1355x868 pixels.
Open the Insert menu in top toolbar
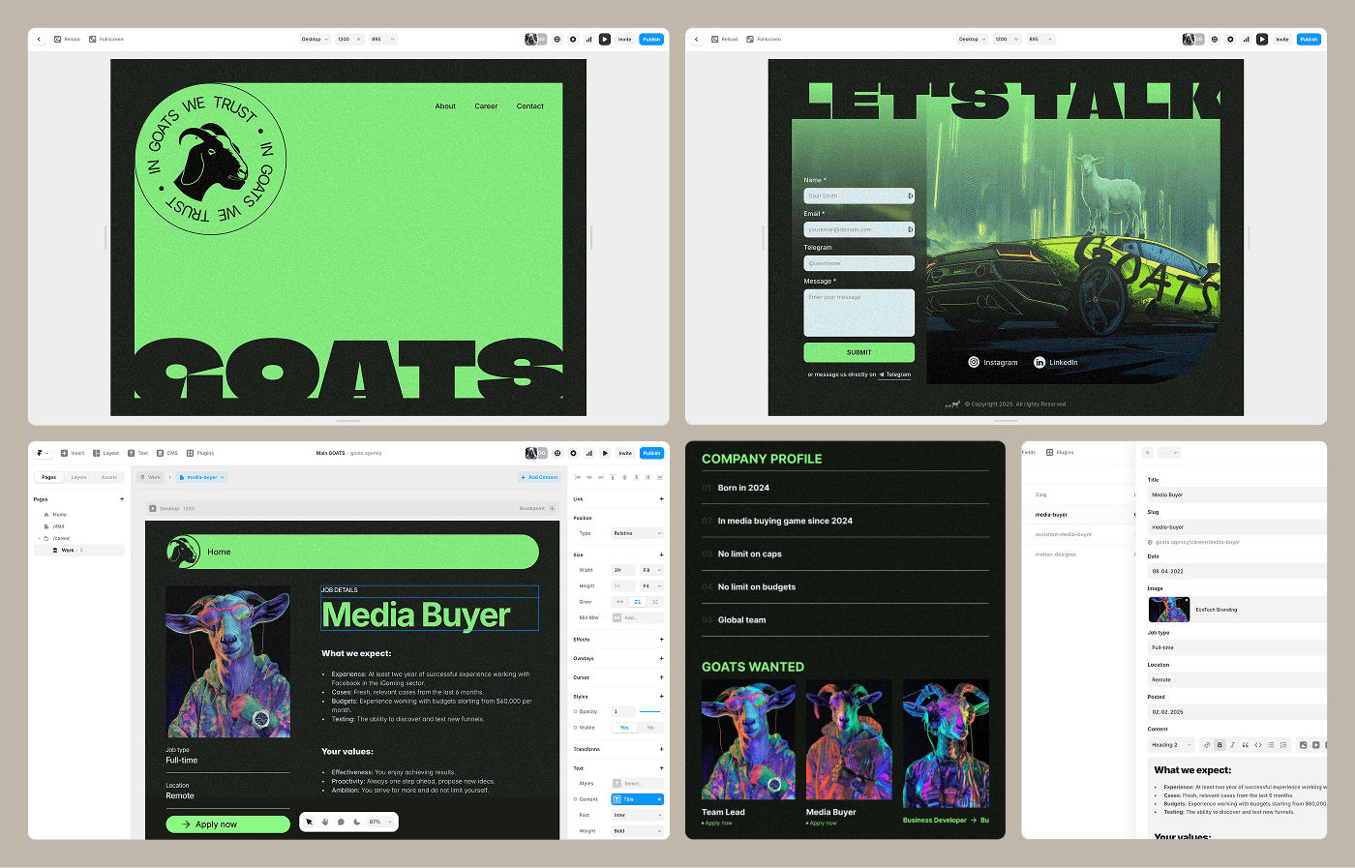(73, 453)
